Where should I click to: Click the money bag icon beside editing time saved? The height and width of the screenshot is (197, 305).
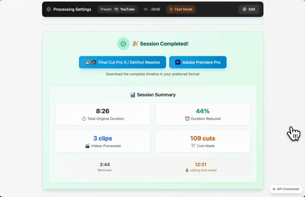coord(187,170)
